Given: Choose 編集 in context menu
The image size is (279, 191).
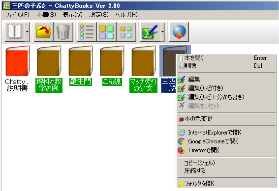Looking at the screenshot, I should pos(226,79).
